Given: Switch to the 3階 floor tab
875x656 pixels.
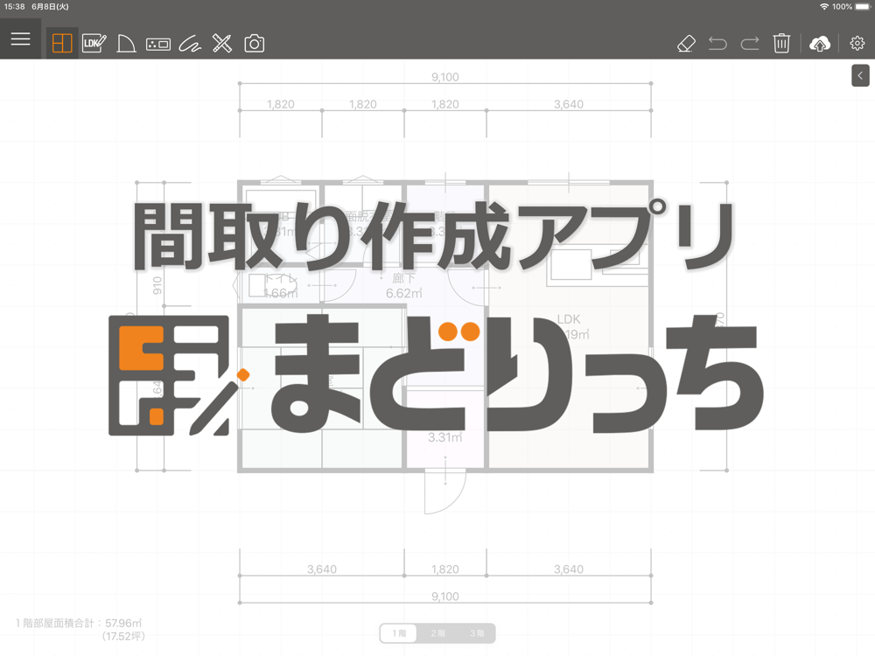Looking at the screenshot, I should tap(477, 633).
